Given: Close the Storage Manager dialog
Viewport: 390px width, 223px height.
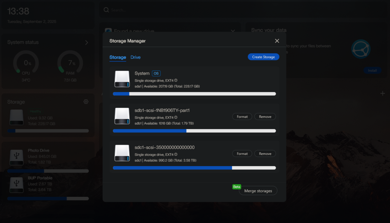Looking at the screenshot, I should pos(277,41).
